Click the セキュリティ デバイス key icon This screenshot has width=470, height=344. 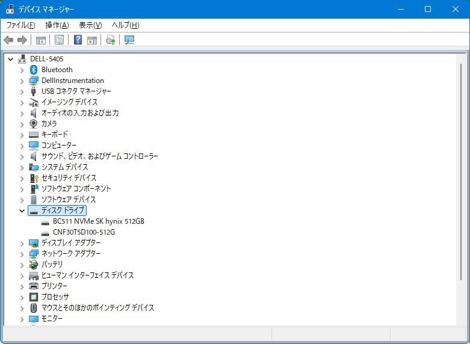34,178
